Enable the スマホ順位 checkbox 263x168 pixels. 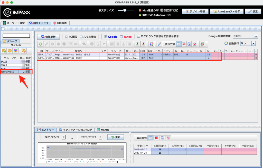pos(81,37)
